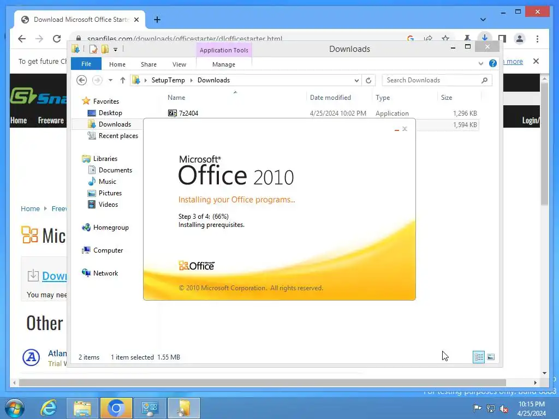
Task: Open Chrome downloads arrow icon
Action: coord(485,38)
